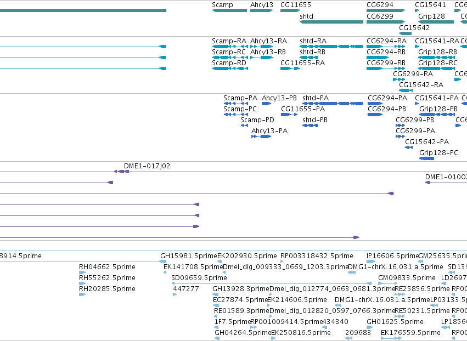Click the Scamp-PD protein feature

coord(245,126)
